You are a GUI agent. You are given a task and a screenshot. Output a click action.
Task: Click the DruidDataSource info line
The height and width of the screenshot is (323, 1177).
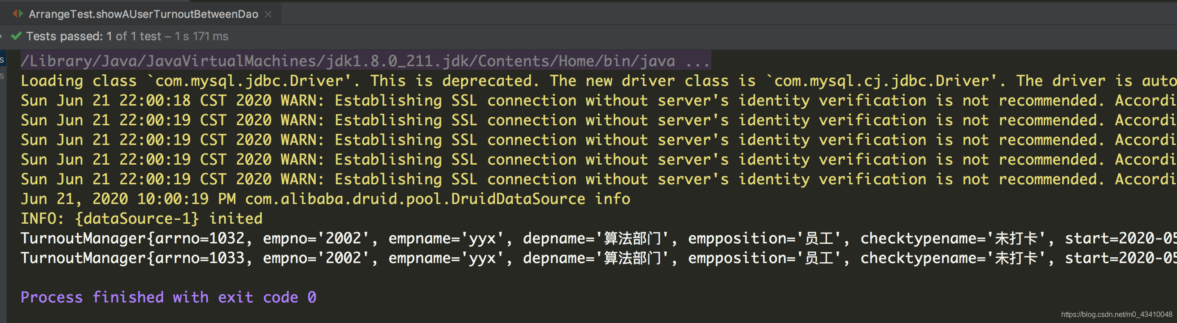(325, 199)
